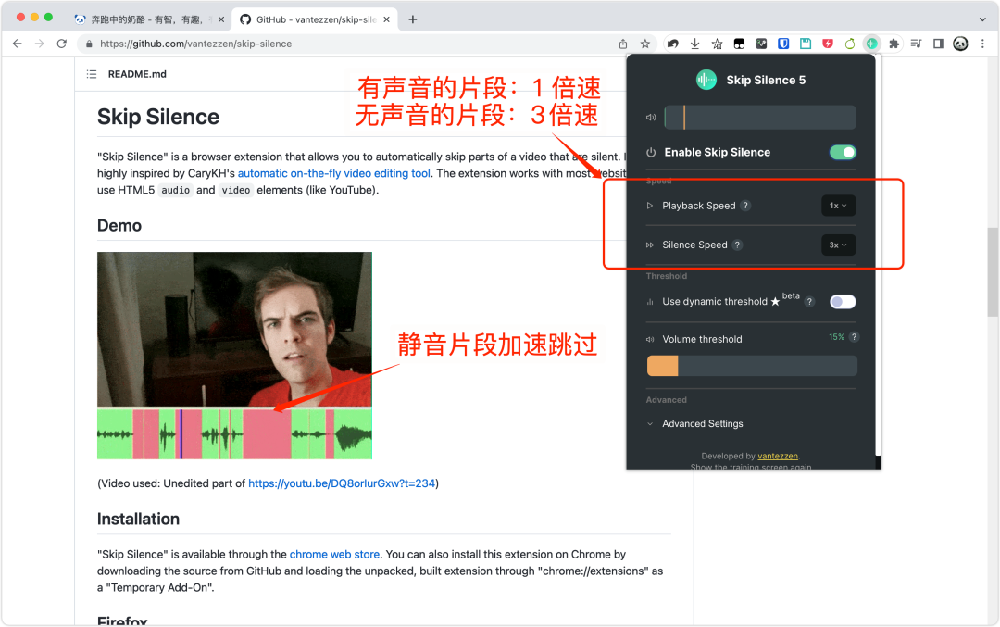Image resolution: width=1000 pixels, height=627 pixels.
Task: Click the Installation heading
Action: [138, 520]
